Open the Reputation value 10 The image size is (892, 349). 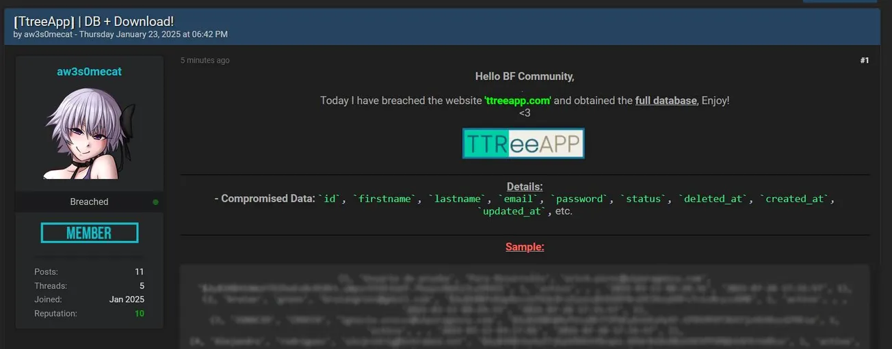pyautogui.click(x=139, y=313)
